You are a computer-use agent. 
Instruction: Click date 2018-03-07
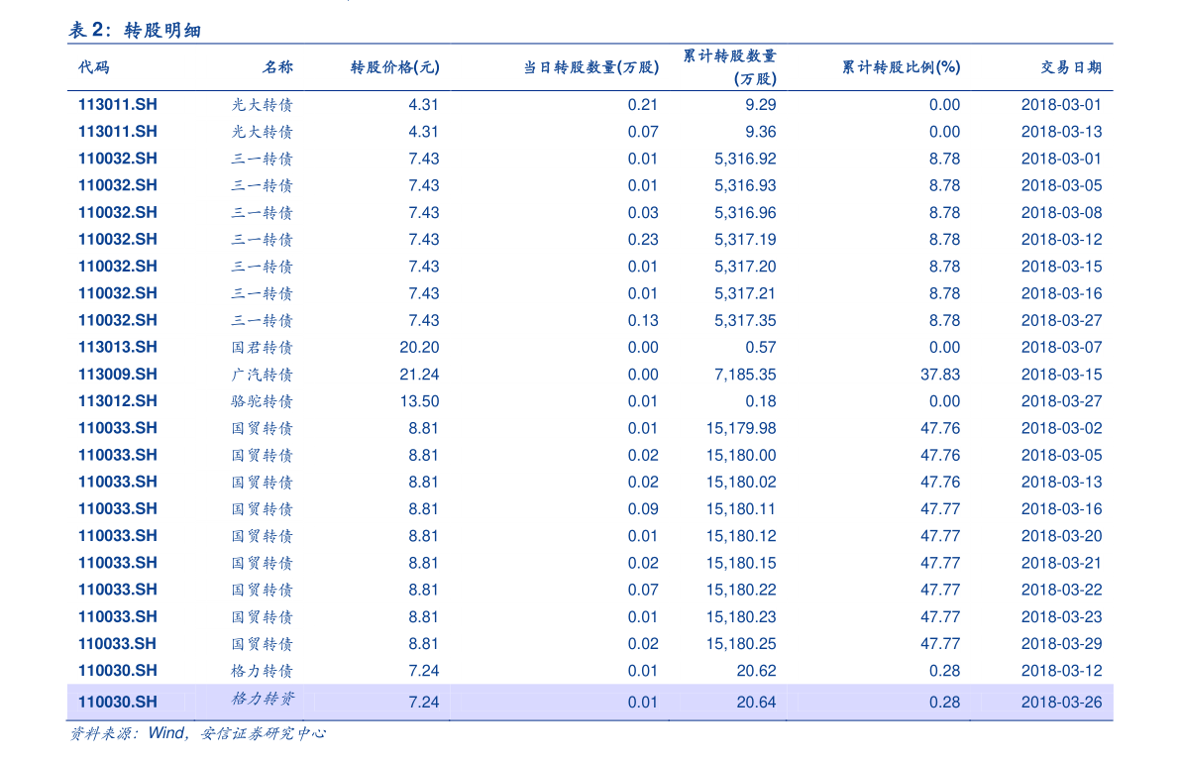1061,347
